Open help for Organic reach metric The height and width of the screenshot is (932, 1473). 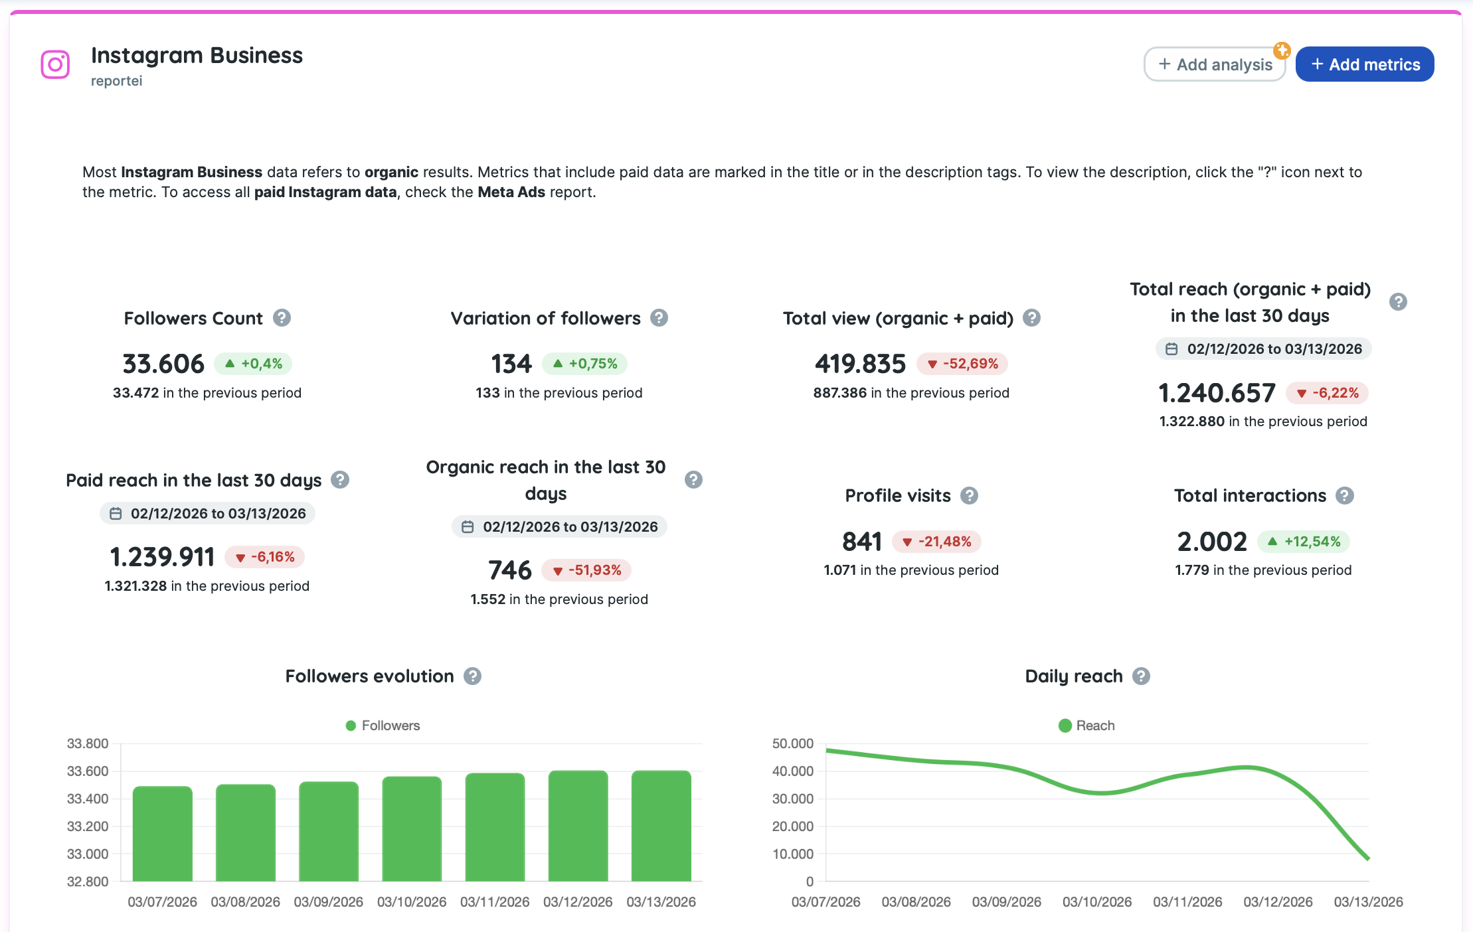[693, 480]
